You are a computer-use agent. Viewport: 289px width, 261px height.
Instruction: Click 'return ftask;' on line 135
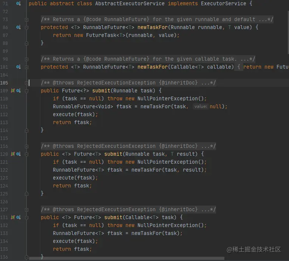tap(72, 249)
